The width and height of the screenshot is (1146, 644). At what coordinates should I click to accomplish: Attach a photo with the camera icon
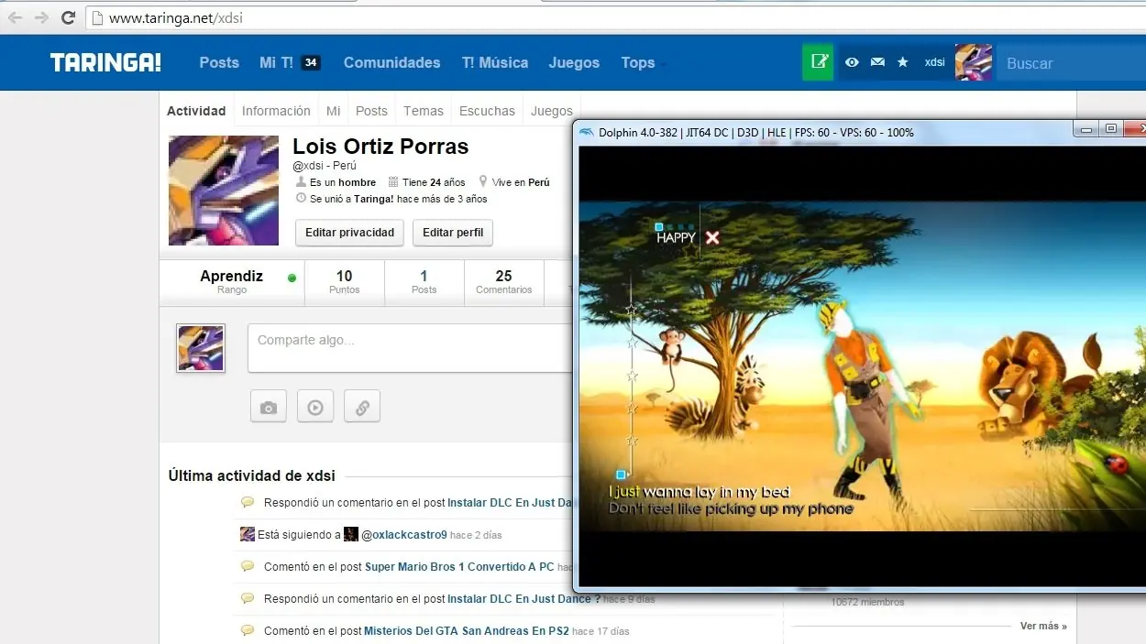pos(269,408)
